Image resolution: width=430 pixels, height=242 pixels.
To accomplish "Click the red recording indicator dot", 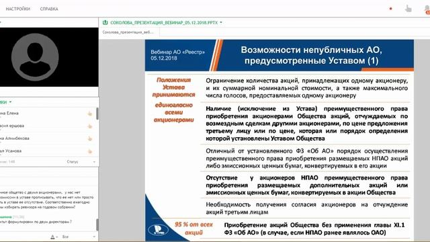I will click(x=391, y=9).
